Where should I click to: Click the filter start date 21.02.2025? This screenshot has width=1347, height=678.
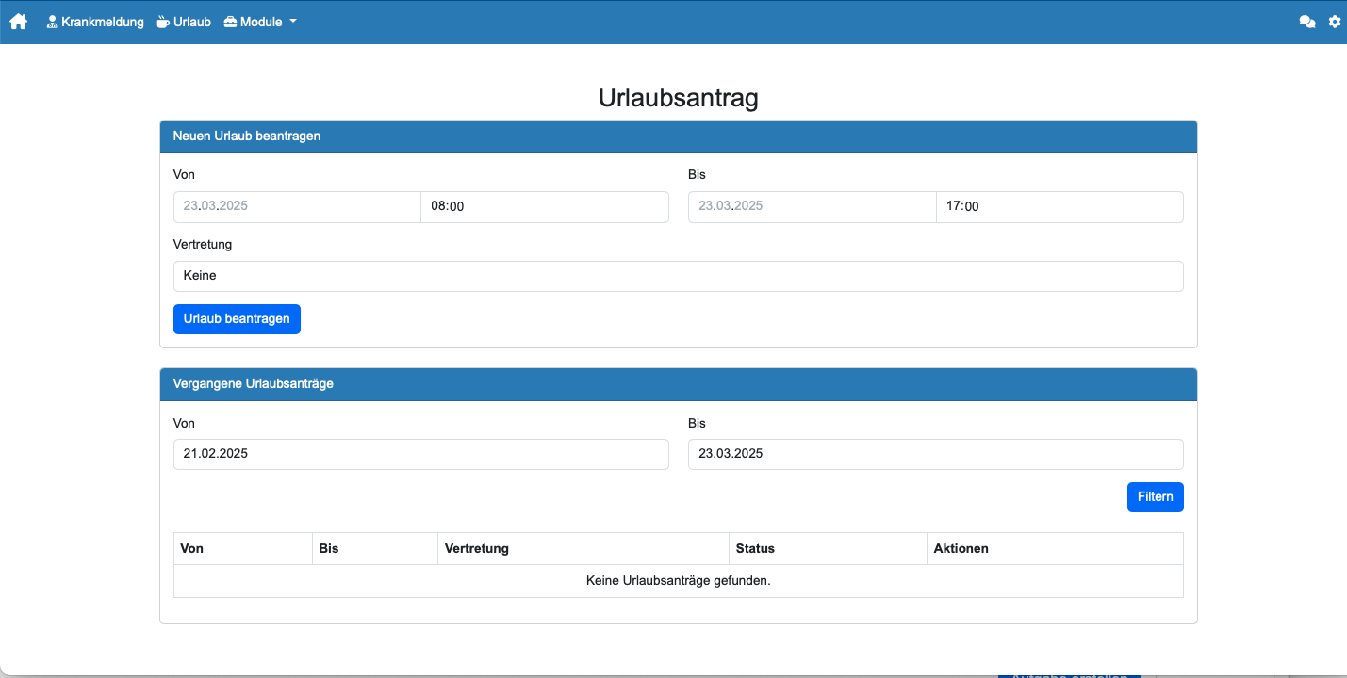(x=420, y=454)
